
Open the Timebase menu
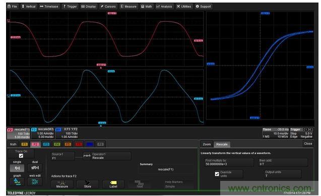pos(49,7)
